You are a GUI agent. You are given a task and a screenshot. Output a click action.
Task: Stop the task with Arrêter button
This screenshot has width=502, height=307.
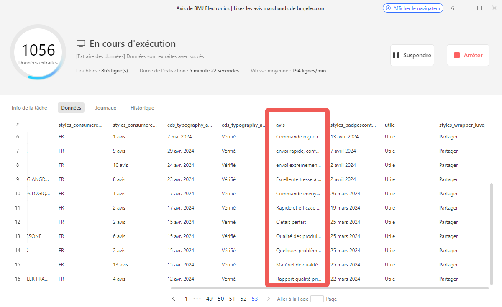[x=468, y=55]
